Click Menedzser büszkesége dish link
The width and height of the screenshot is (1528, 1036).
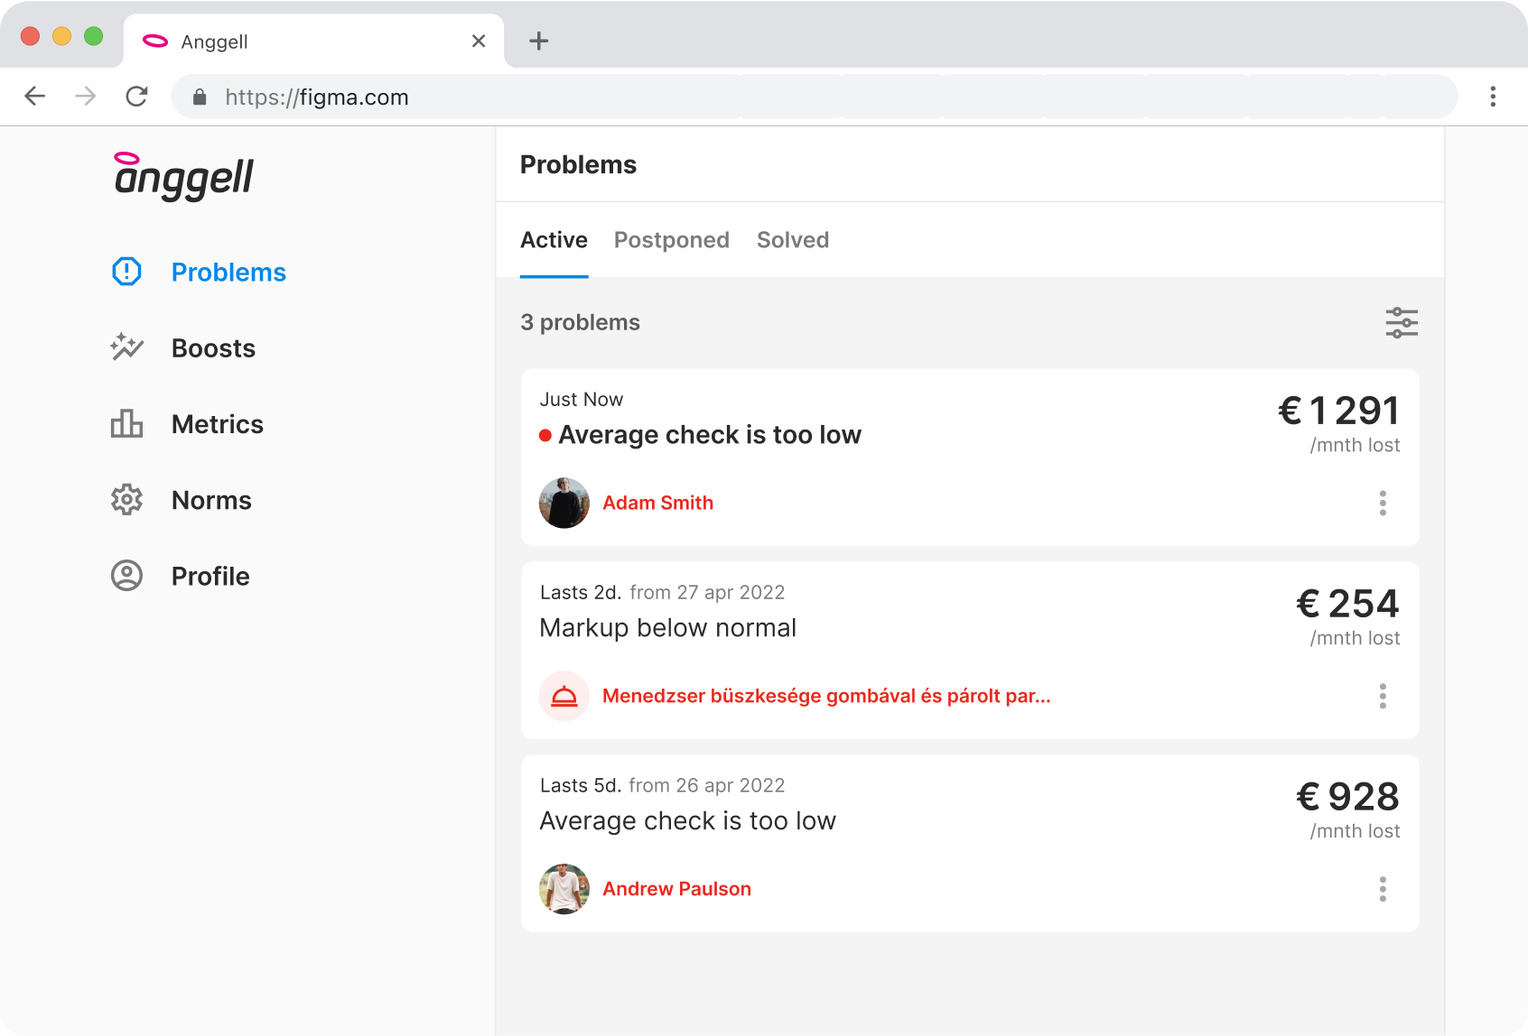click(x=825, y=696)
